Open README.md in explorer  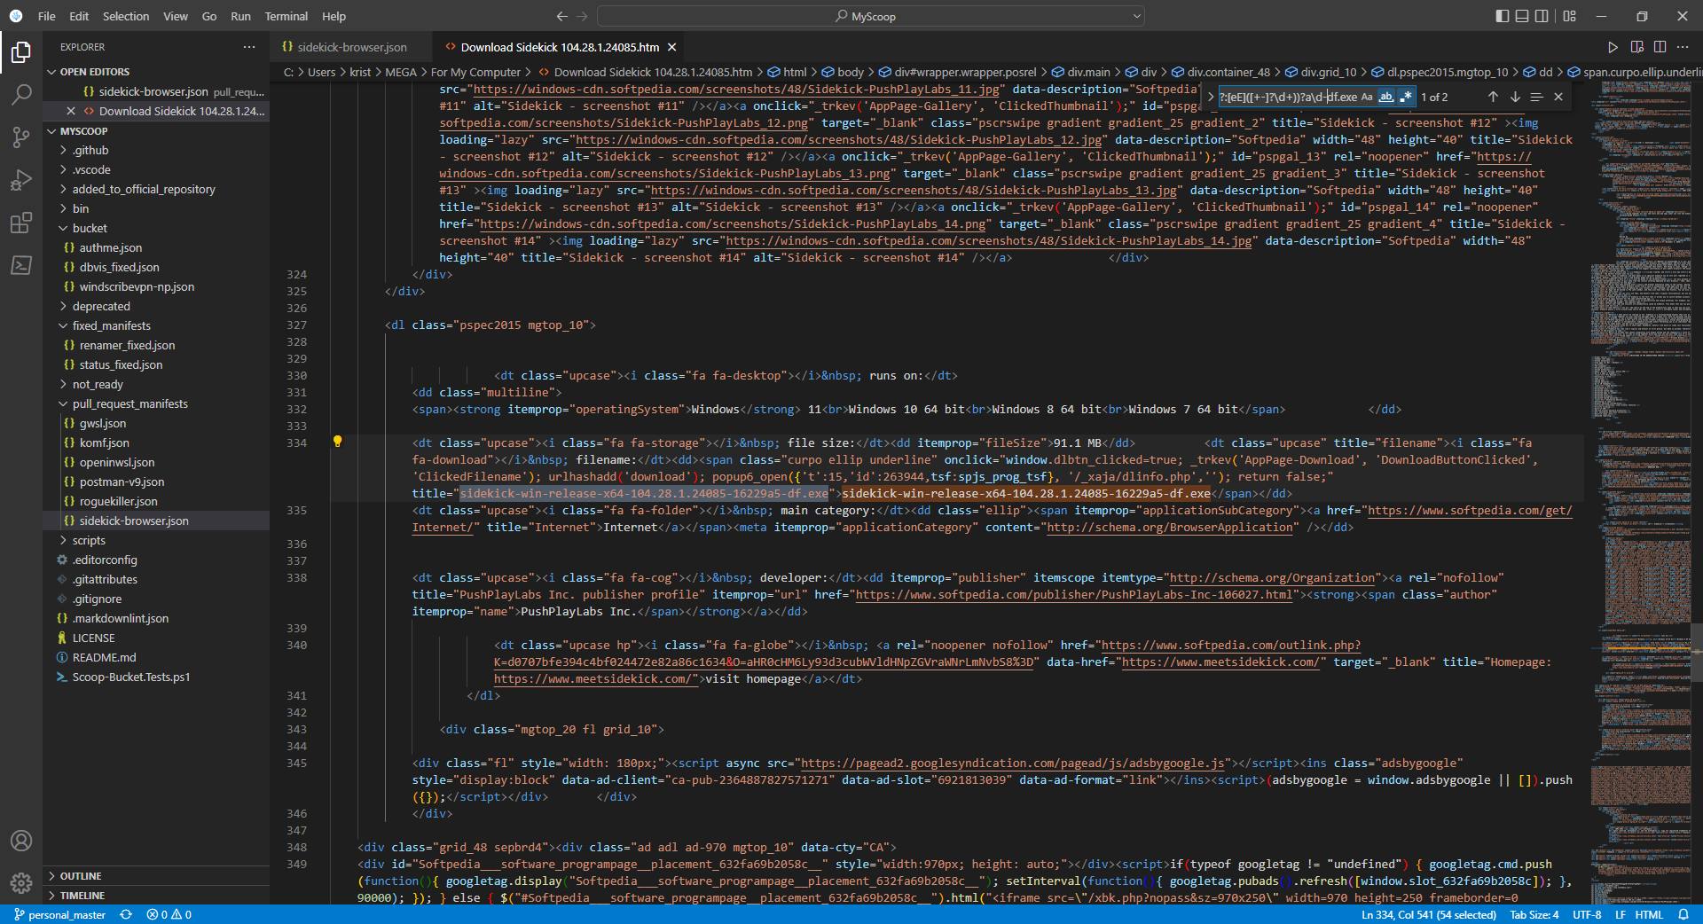pos(104,657)
